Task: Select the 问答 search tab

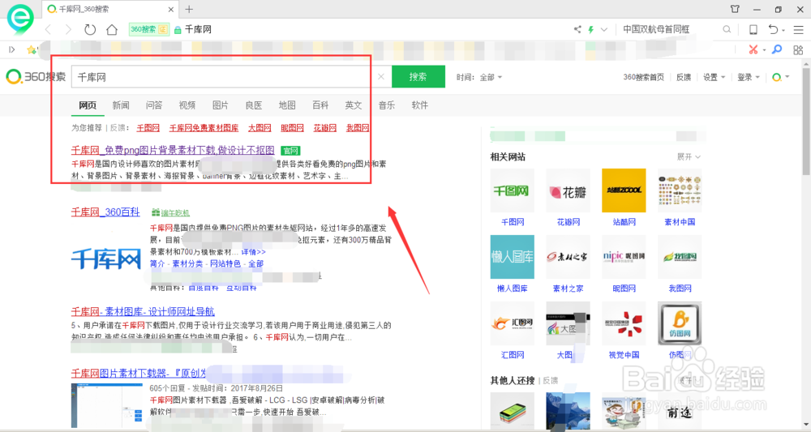Action: [153, 105]
